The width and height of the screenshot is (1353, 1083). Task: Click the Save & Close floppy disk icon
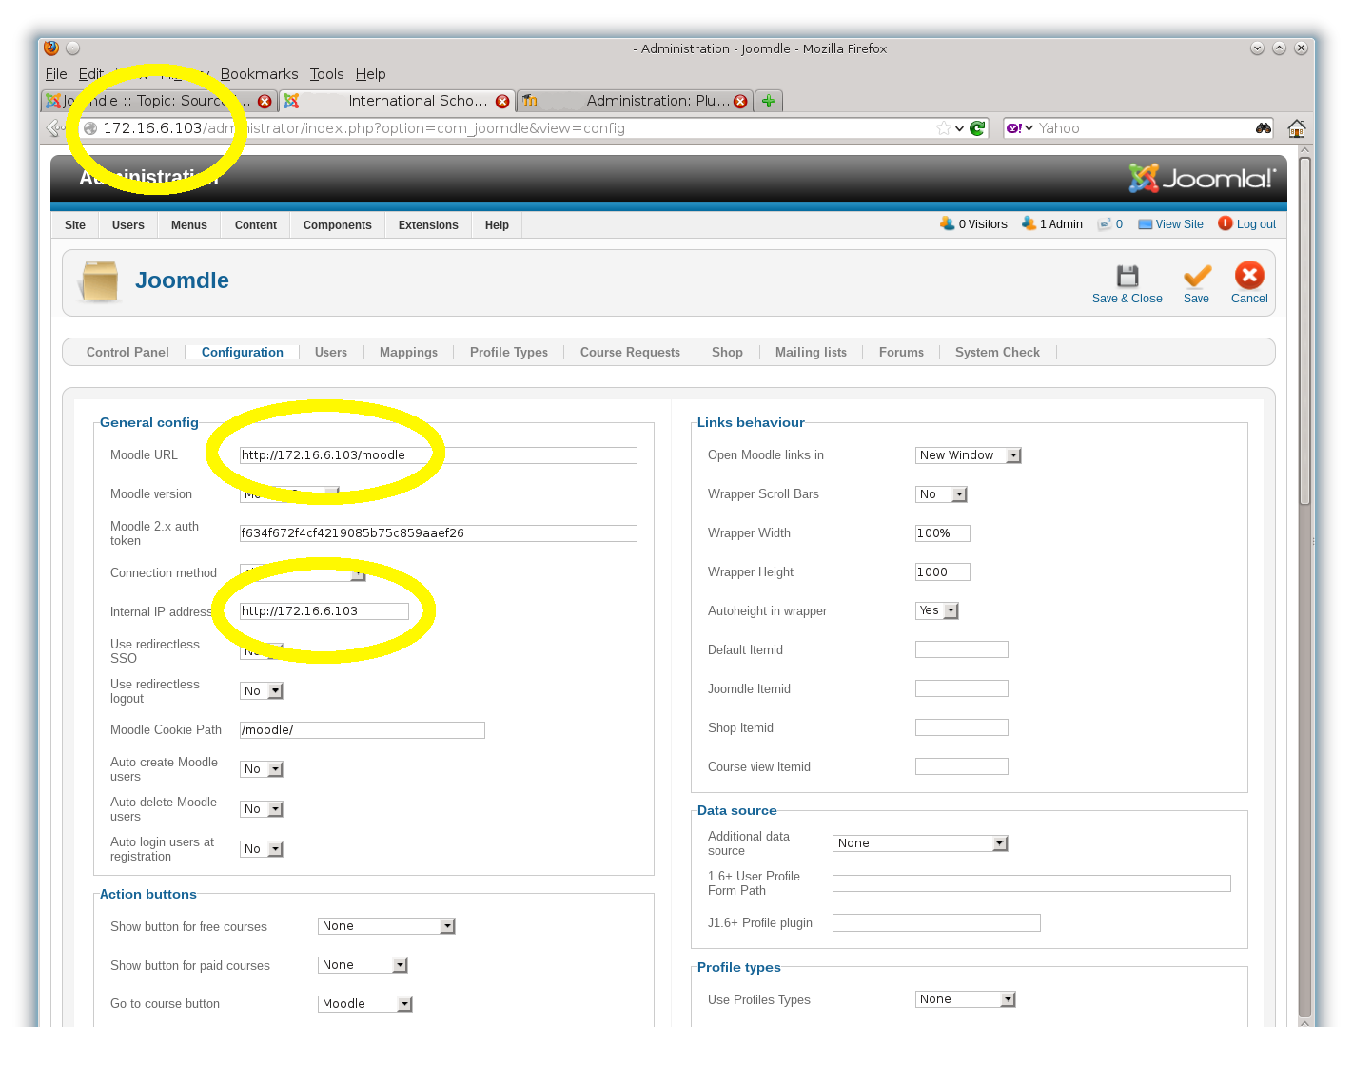point(1127,277)
